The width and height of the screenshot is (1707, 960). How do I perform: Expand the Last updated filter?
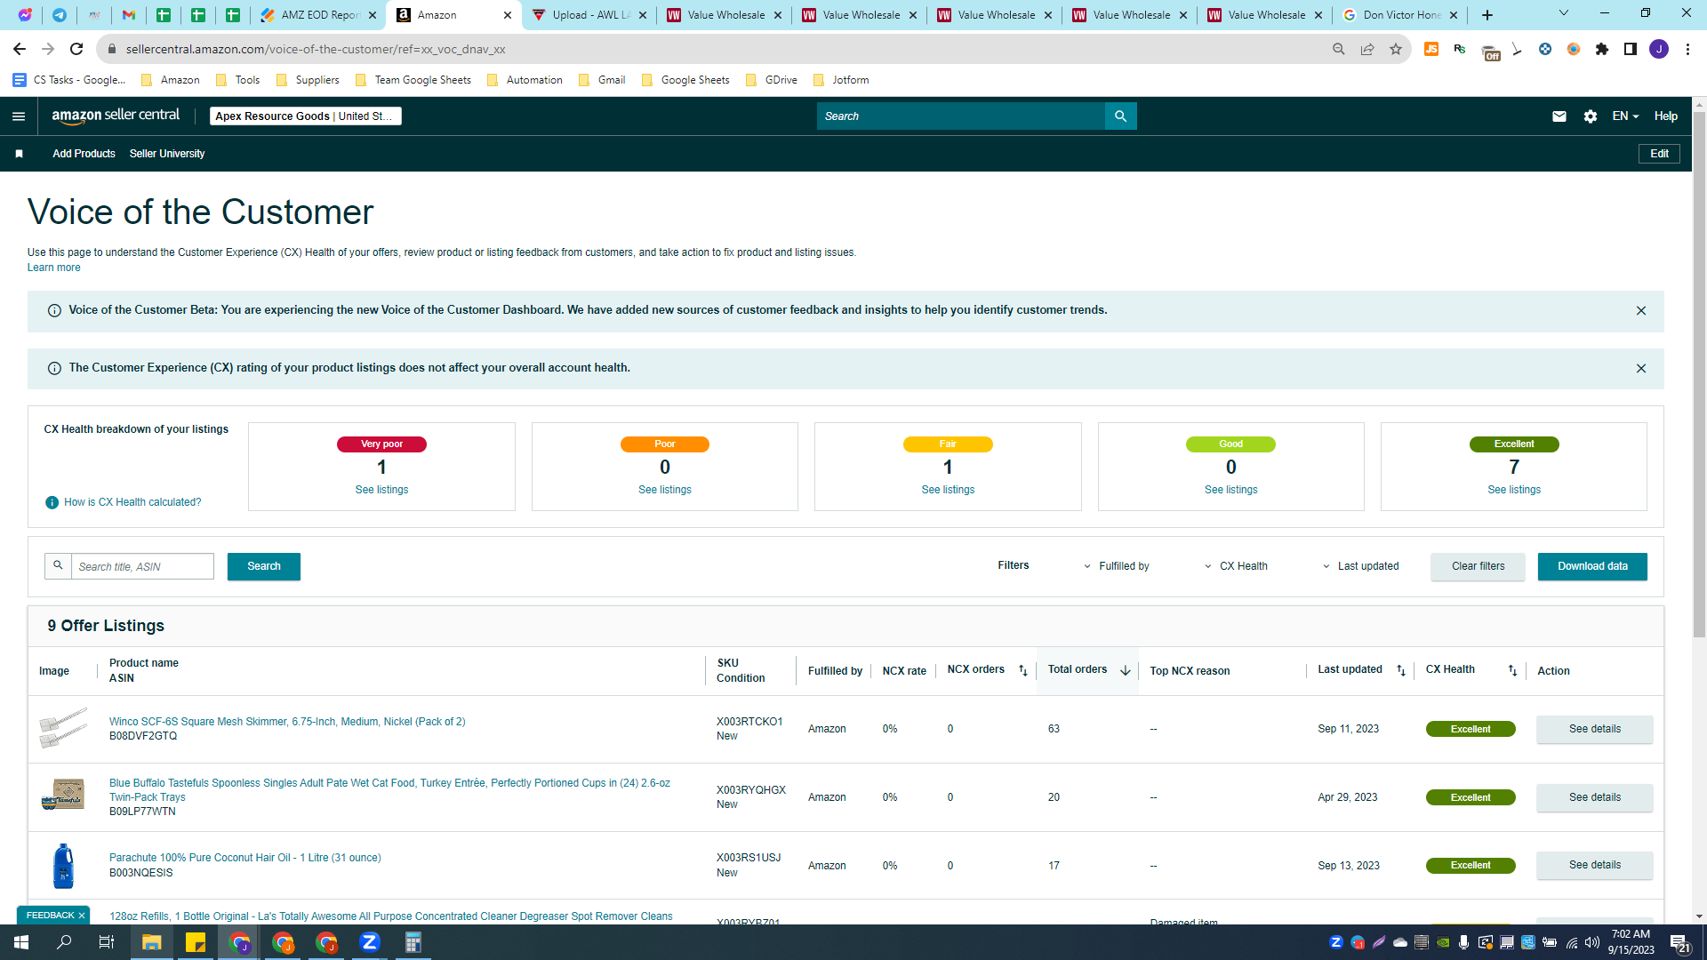[x=1360, y=566]
